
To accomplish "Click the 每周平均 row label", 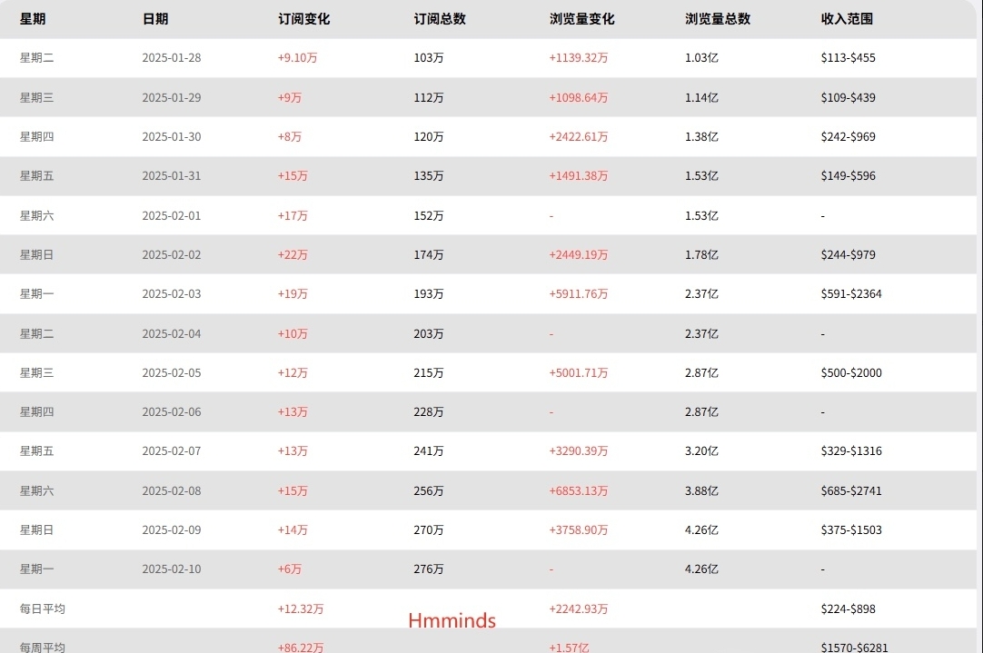I will coord(42,648).
